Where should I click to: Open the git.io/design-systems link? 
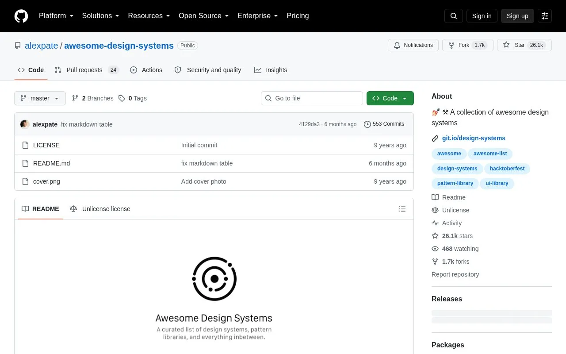[474, 138]
